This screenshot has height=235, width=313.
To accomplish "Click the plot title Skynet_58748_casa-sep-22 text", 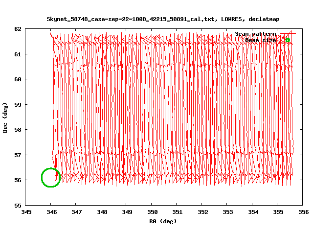I will [x=163, y=19].
